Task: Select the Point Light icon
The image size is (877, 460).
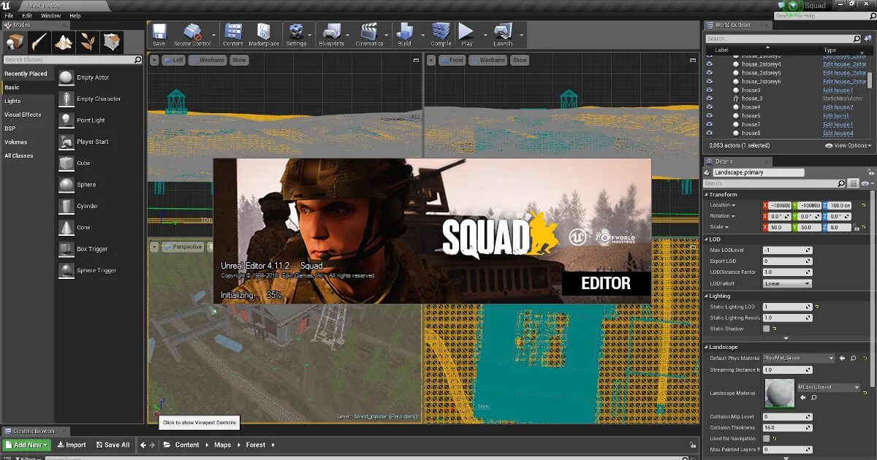Action: (67, 120)
